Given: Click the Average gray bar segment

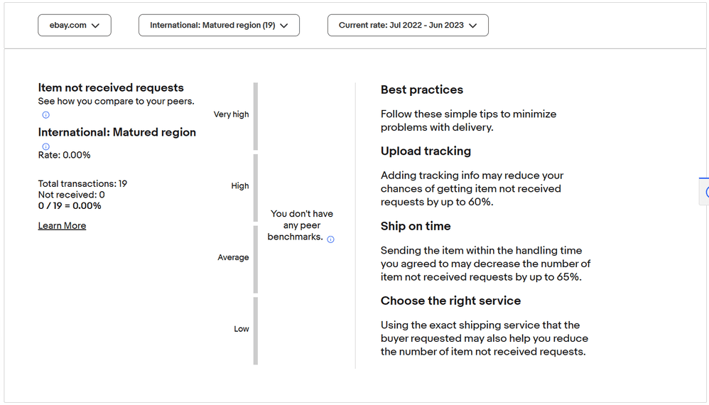Looking at the screenshot, I should (x=256, y=259).
